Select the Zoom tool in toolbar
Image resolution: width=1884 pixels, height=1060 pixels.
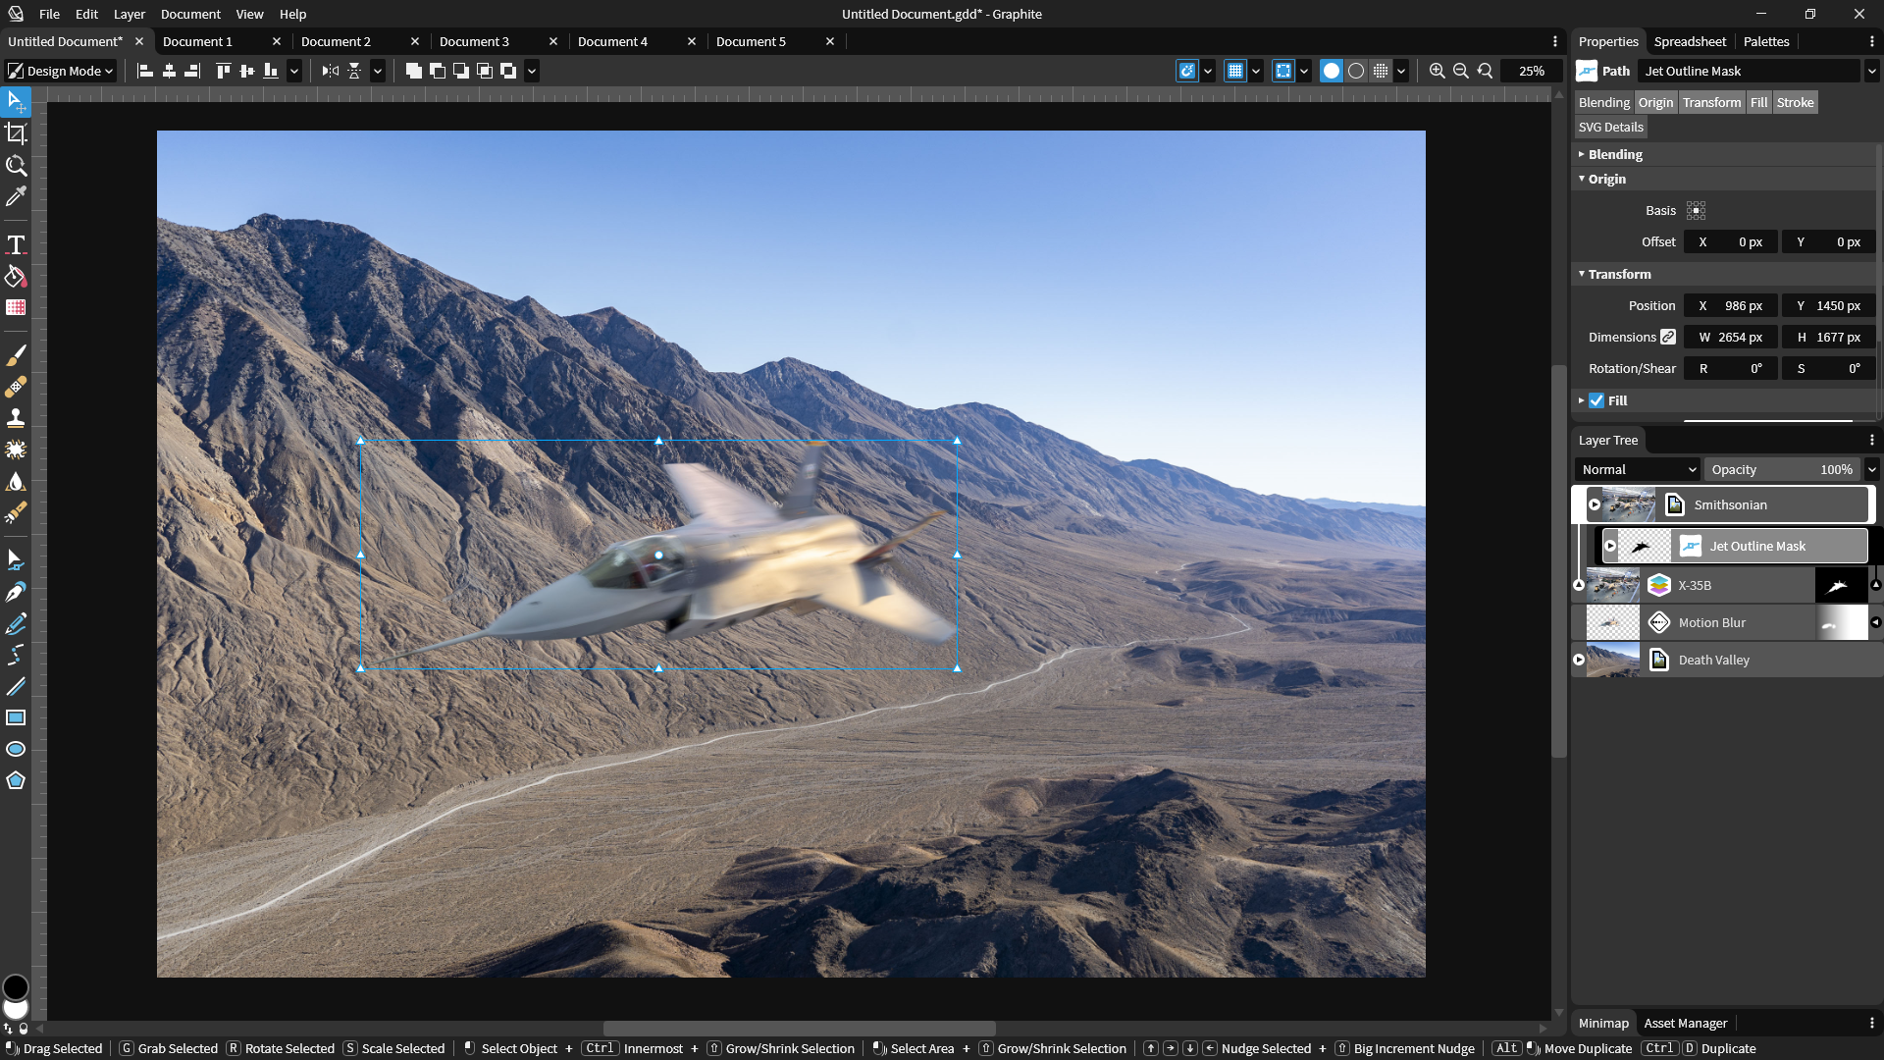point(17,166)
